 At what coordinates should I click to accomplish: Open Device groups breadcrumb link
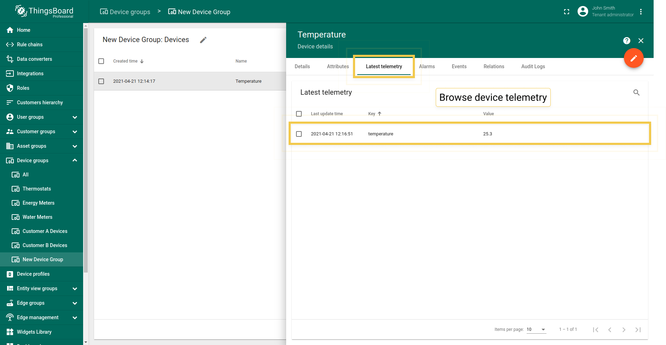125,12
